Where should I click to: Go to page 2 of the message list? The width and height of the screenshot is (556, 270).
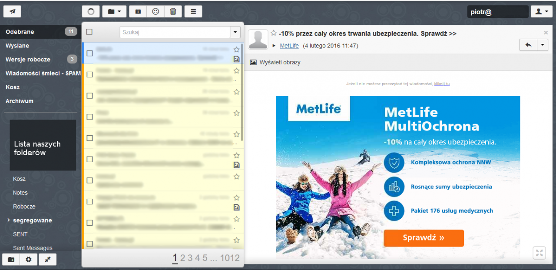tap(183, 258)
